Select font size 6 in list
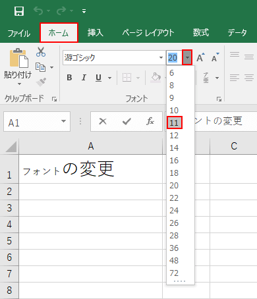The width and height of the screenshot is (257, 299). point(181,73)
